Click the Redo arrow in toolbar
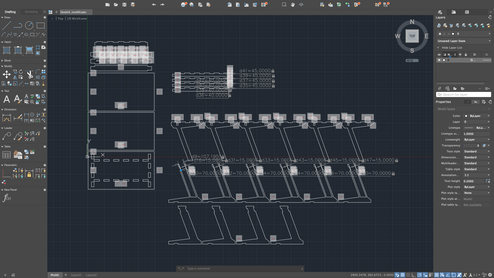The height and width of the screenshot is (278, 494). [162, 4]
